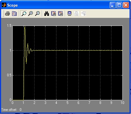Minimize the Scope window

coord(113,5)
